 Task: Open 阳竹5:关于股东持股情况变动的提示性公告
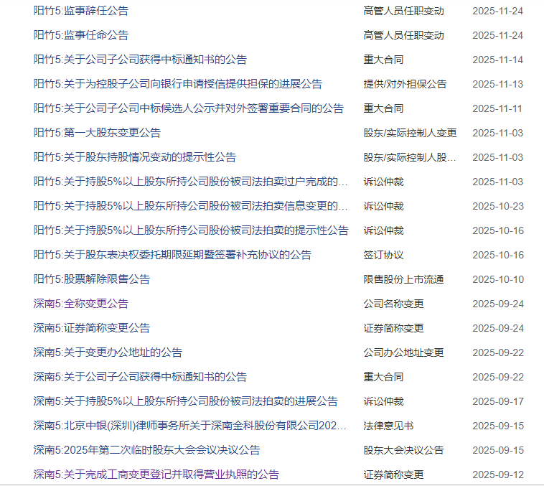point(135,157)
